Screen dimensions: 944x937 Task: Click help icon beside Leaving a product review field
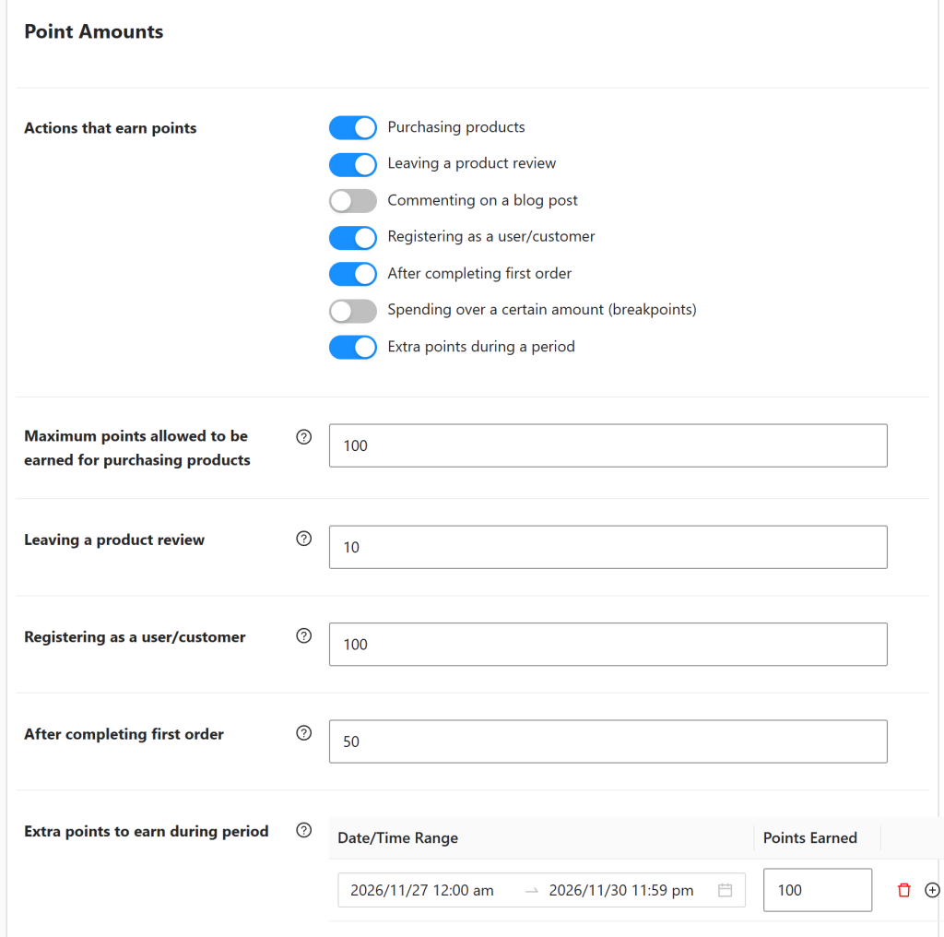click(304, 539)
